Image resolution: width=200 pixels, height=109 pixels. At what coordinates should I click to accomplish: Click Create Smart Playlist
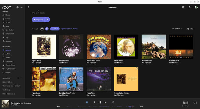coord(69,29)
